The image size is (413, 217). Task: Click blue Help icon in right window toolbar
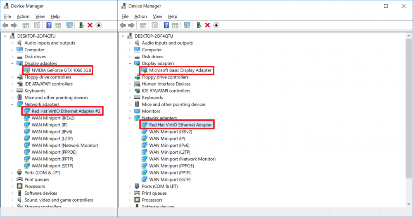point(166,25)
